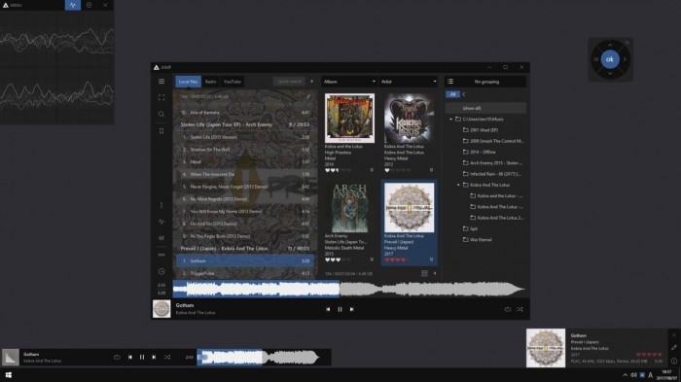Click the ok button on remote widget

coord(610,59)
